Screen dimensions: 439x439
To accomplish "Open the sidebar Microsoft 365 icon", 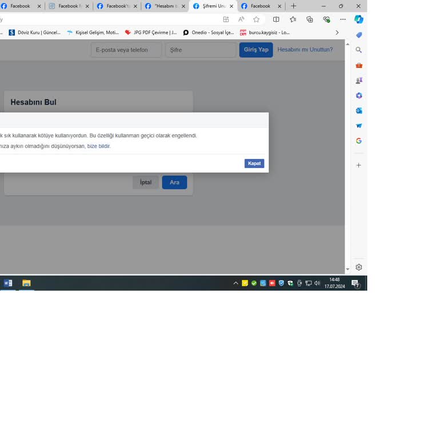I will [x=359, y=96].
